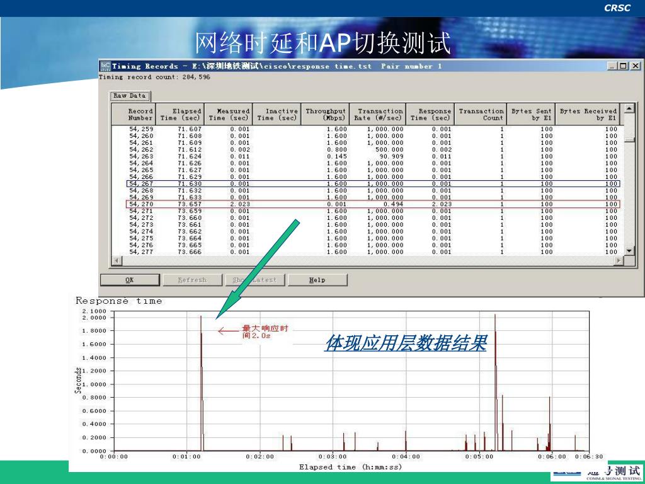Click the 最大响应时间2.0s annotation label
Viewport: 645px width, 484px height.
265,331
